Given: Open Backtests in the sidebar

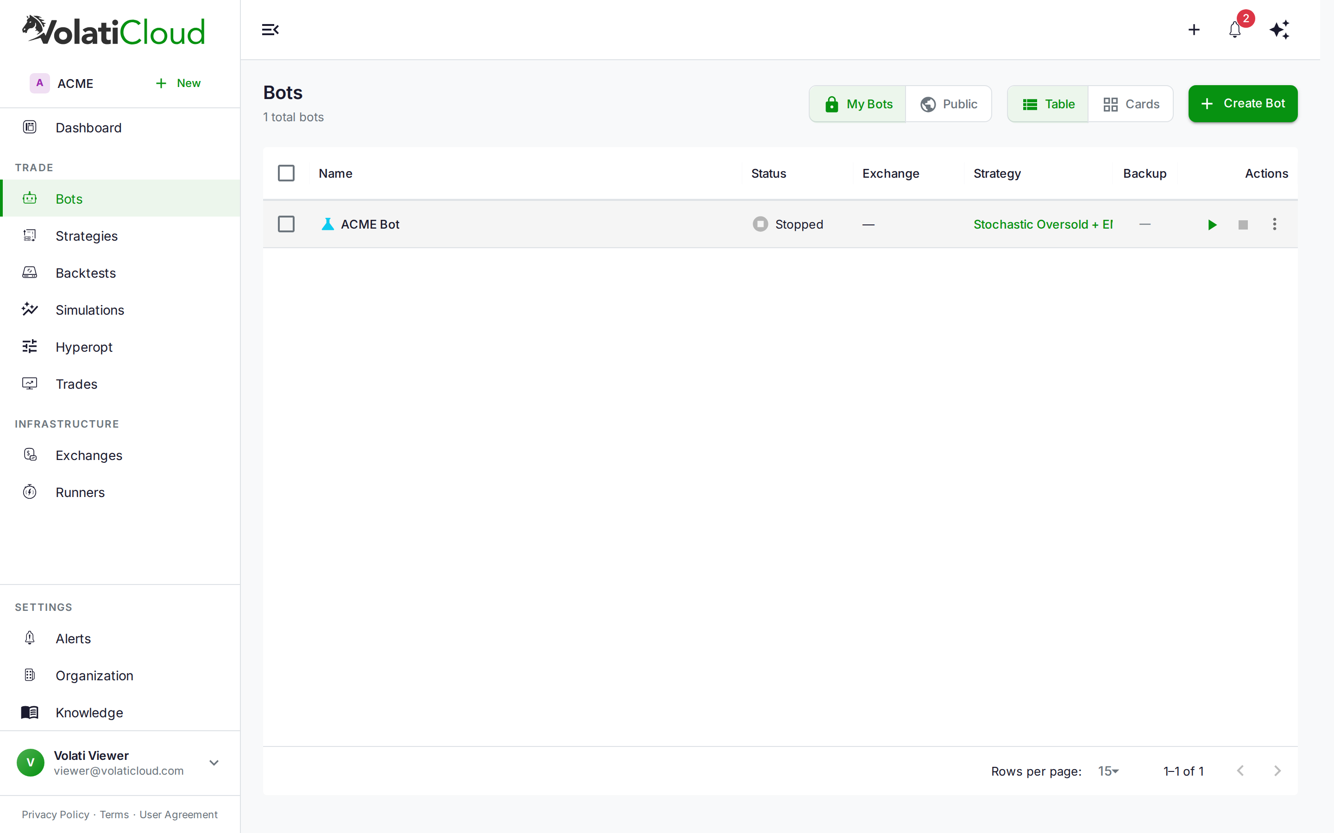Looking at the screenshot, I should (x=120, y=273).
